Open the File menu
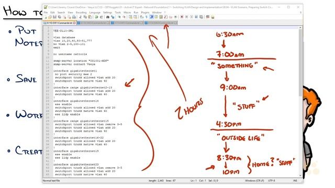This screenshot has height=188, width=335. coord(46,13)
